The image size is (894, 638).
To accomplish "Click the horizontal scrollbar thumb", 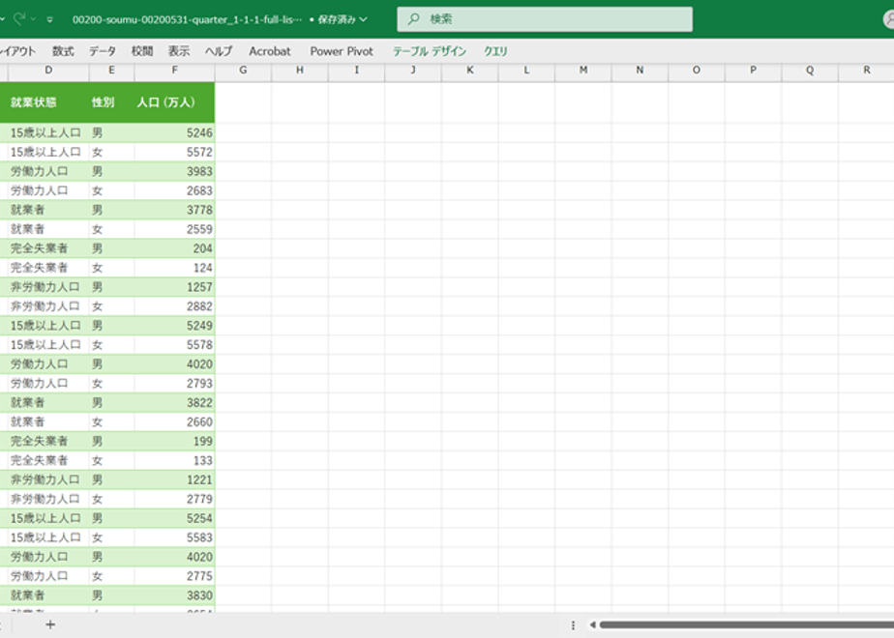I will point(746,624).
